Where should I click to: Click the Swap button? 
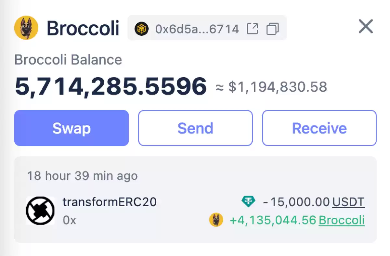[x=71, y=128]
